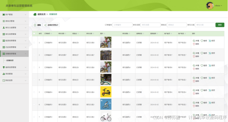Click the 详情 magnifier icon in row 订单编号4
Image resolution: width=228 pixels, height=122 pixels.
(194, 90)
